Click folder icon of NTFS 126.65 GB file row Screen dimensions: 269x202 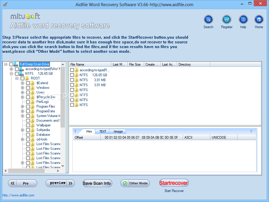click(77, 75)
